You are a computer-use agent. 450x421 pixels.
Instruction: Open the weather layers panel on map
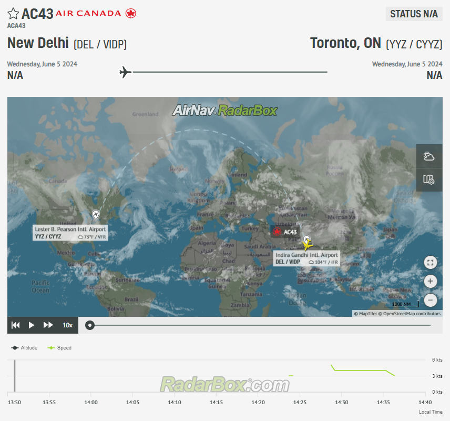click(x=429, y=156)
